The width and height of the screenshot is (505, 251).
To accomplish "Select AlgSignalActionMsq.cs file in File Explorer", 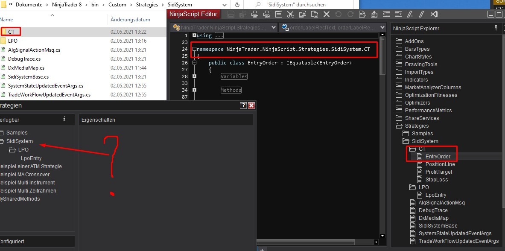I will (34, 50).
